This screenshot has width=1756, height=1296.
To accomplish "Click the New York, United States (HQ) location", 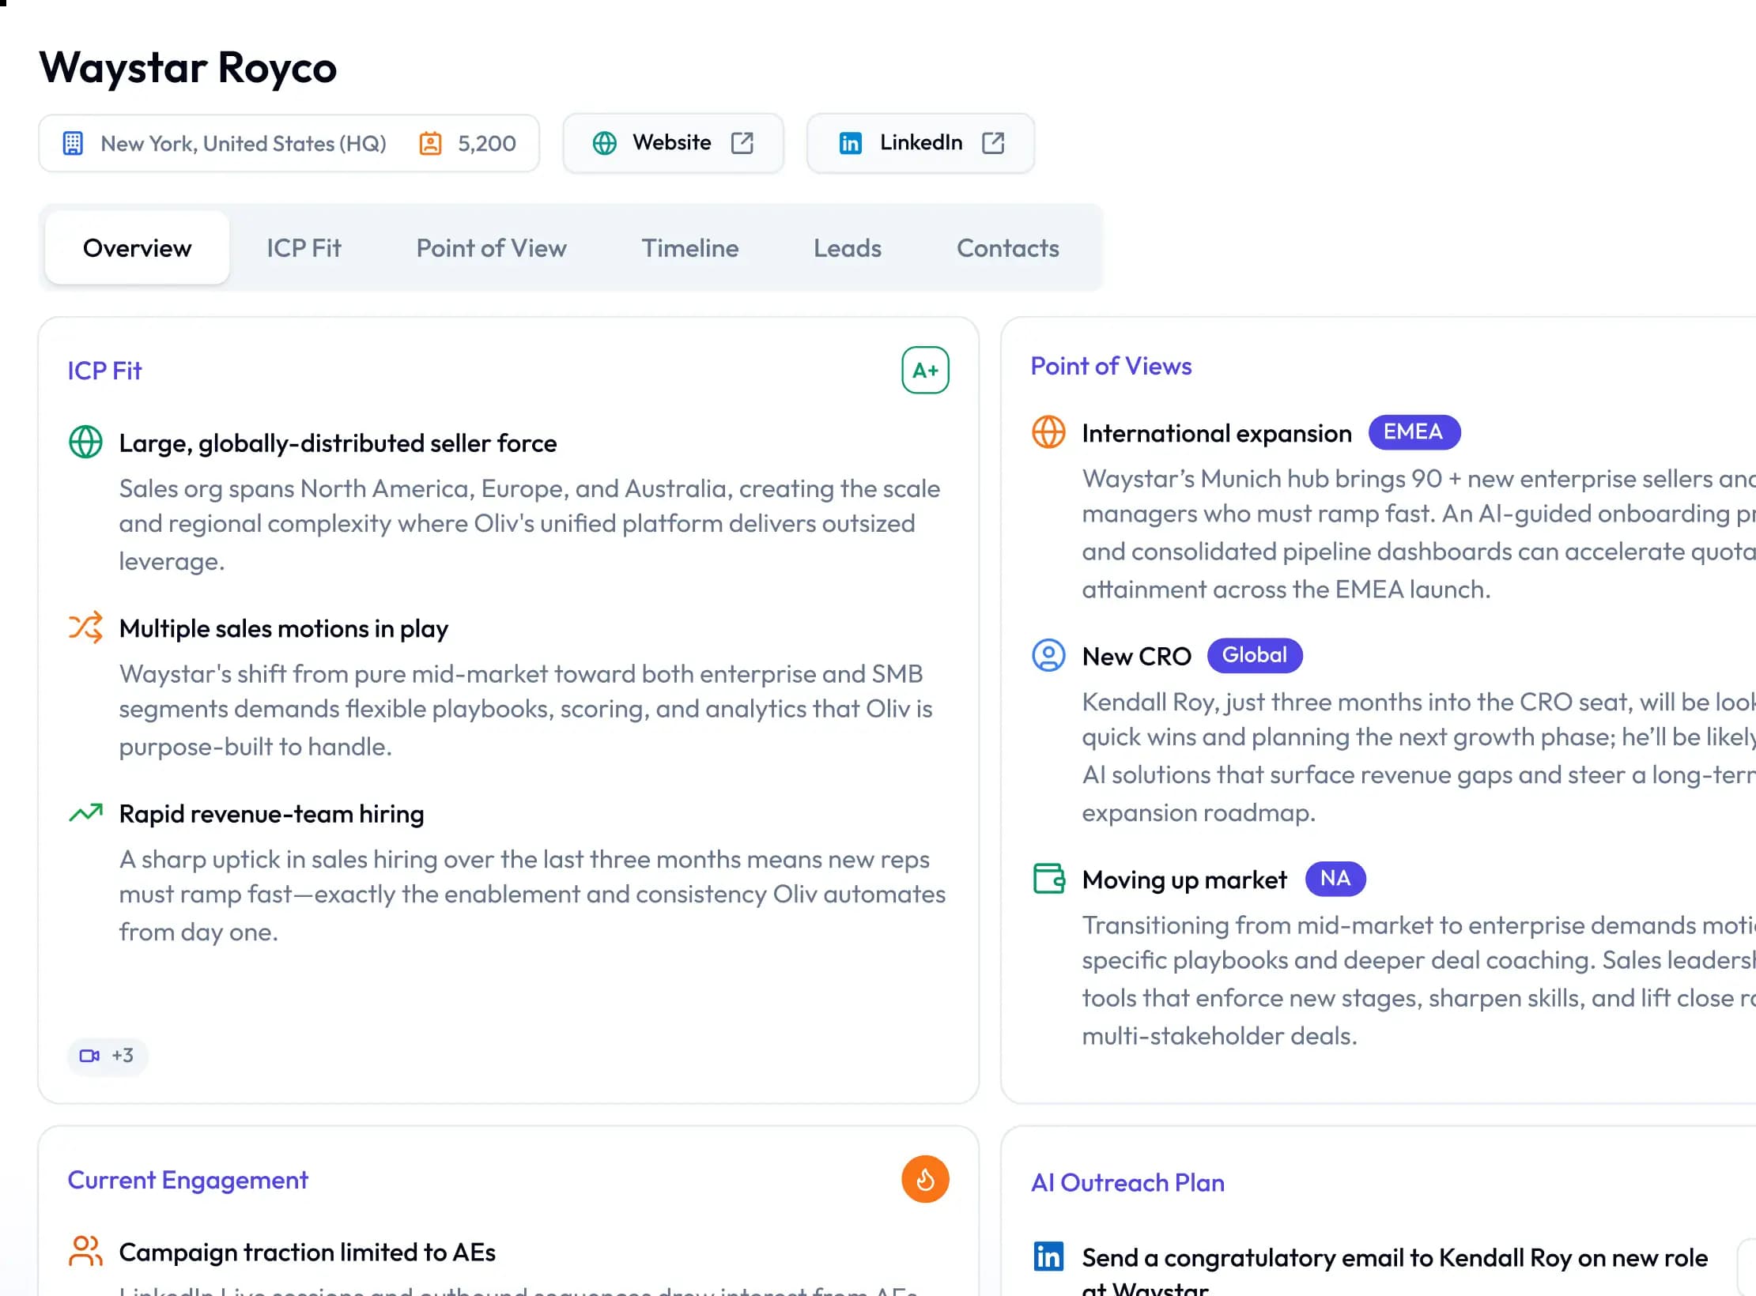I will [x=244, y=144].
